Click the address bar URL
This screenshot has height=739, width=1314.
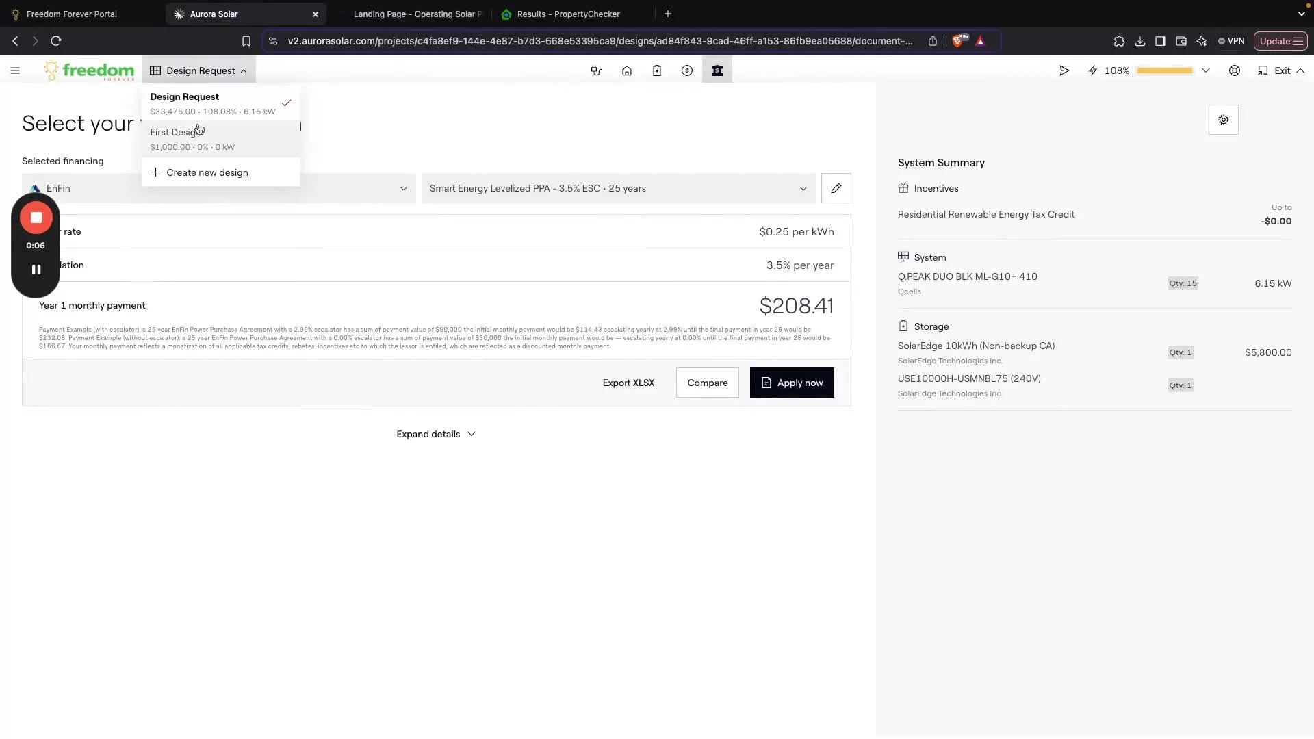point(600,41)
